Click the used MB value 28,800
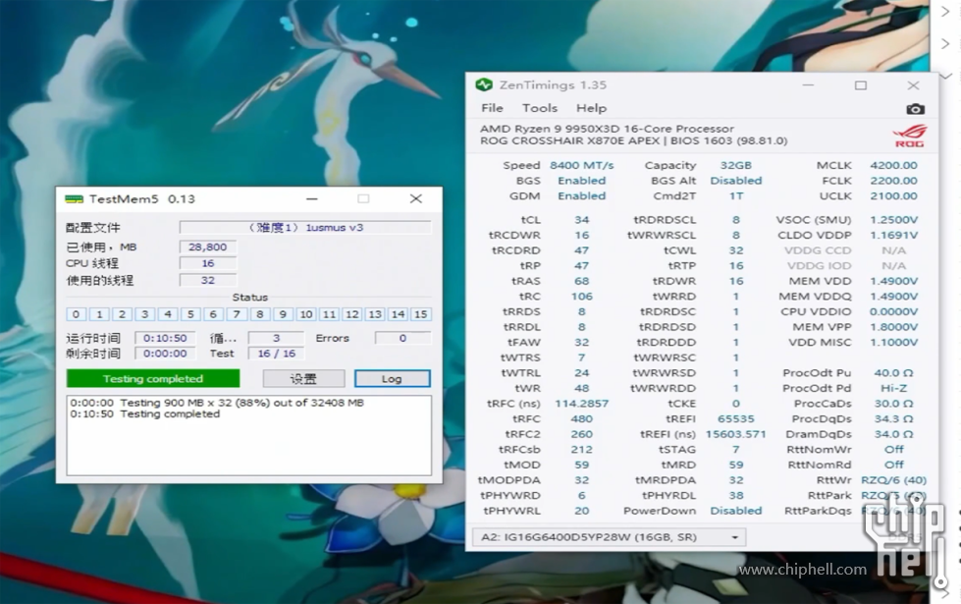 (x=208, y=247)
